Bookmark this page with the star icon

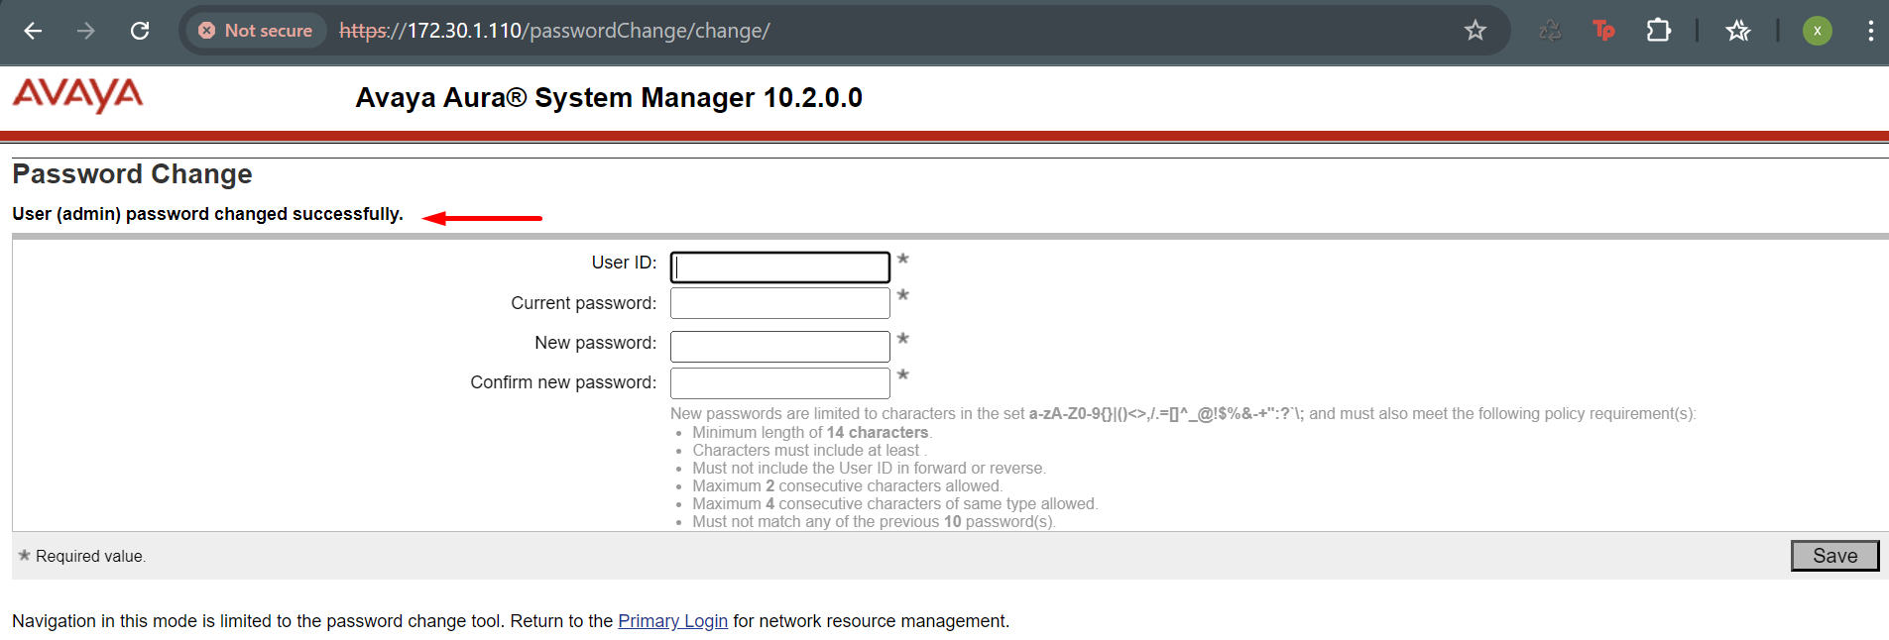(x=1476, y=31)
